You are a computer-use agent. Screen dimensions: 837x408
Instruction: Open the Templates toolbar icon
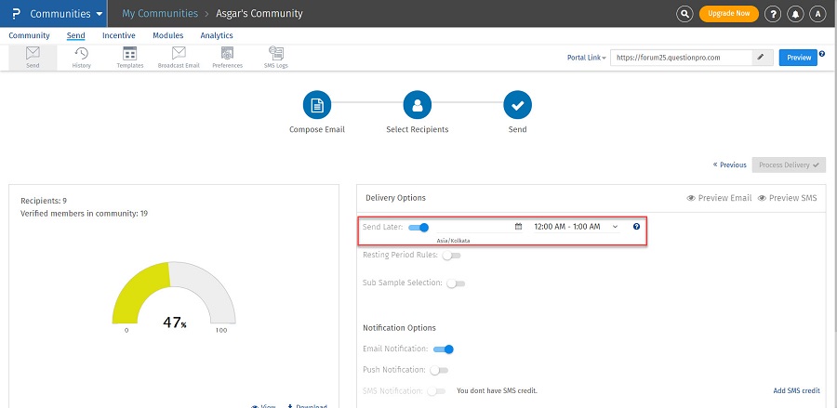click(129, 57)
